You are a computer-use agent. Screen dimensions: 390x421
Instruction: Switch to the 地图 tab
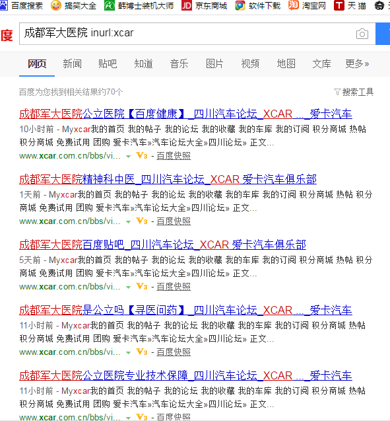[286, 63]
